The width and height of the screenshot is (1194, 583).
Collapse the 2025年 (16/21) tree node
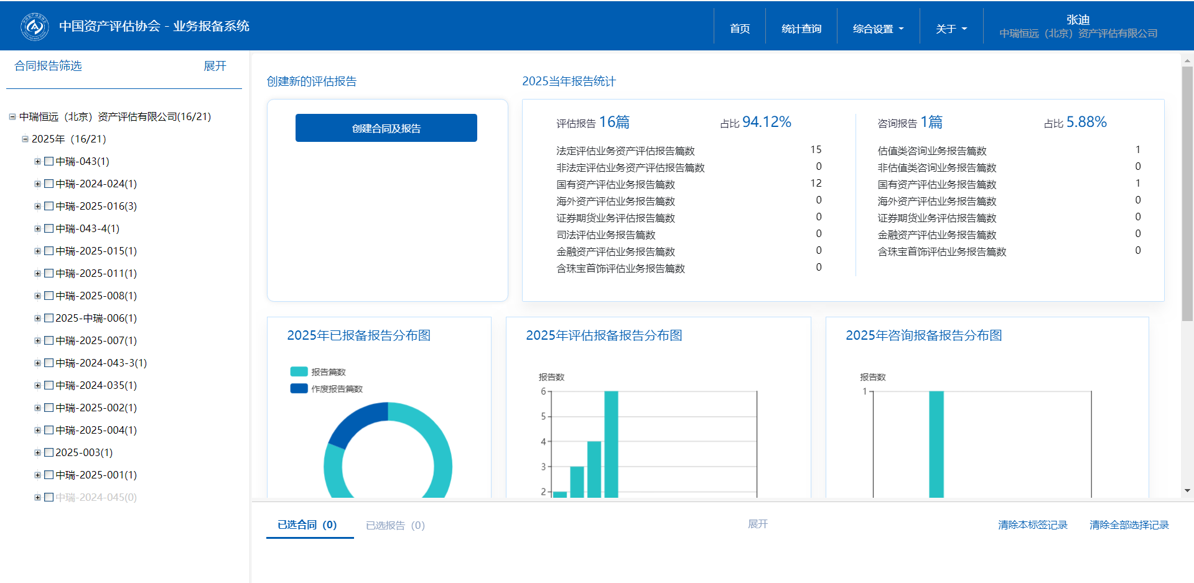pos(26,139)
